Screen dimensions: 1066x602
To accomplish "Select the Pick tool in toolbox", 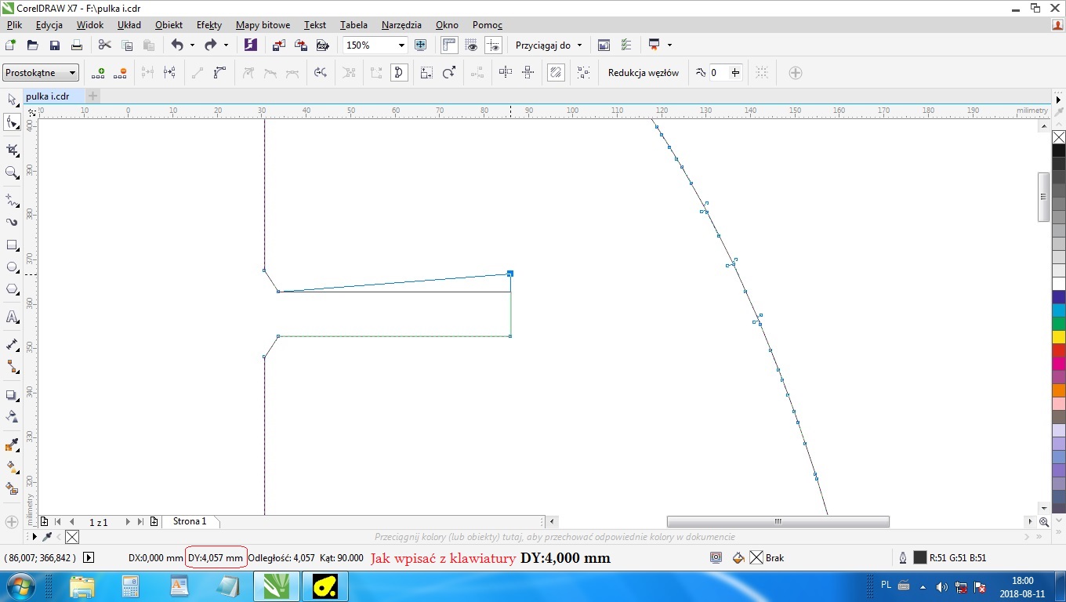I will pyautogui.click(x=12, y=100).
